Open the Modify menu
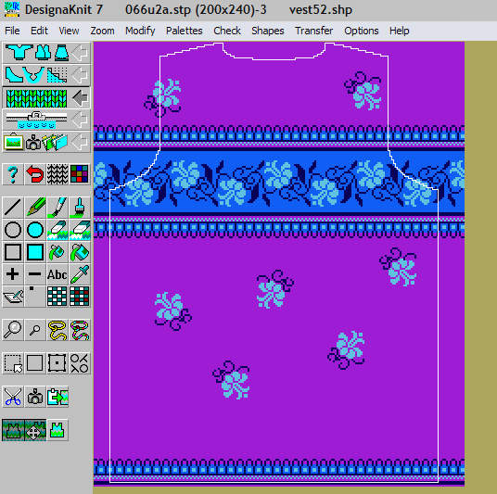 (x=140, y=31)
